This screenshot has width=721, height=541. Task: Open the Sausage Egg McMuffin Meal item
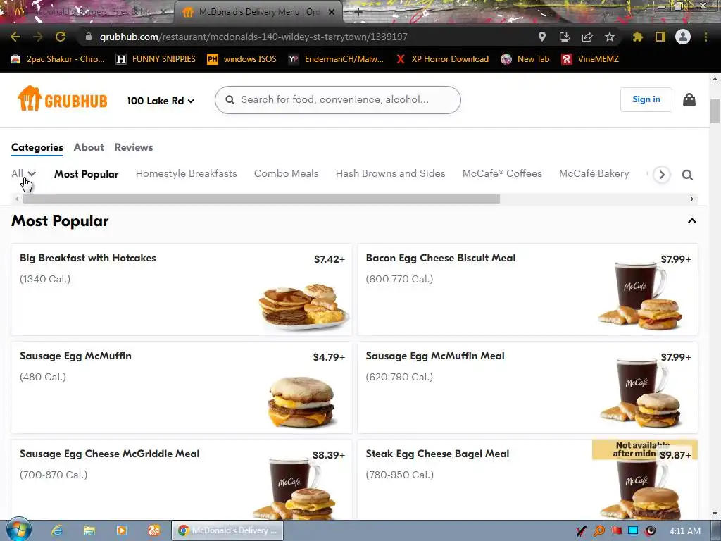(x=527, y=387)
